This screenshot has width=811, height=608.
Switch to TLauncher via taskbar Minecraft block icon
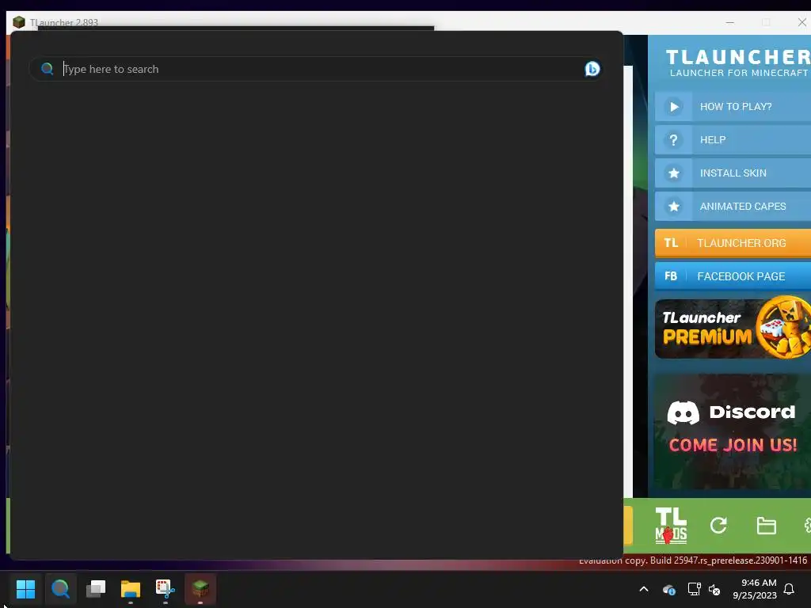point(200,588)
